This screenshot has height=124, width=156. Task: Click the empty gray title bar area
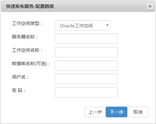(x=100, y=6)
